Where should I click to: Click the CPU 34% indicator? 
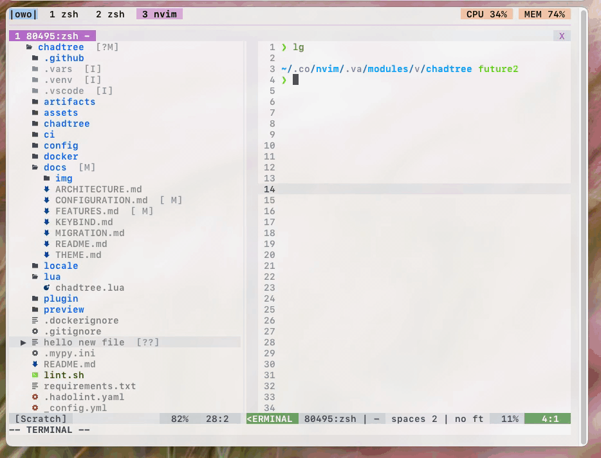[x=486, y=14]
